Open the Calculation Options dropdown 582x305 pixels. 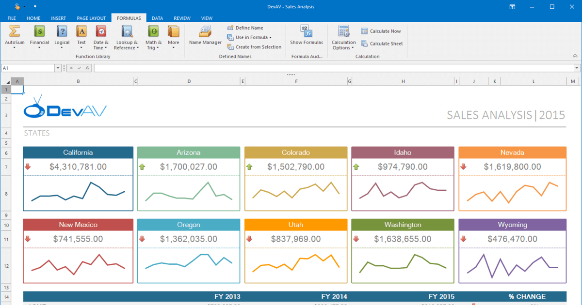(343, 36)
